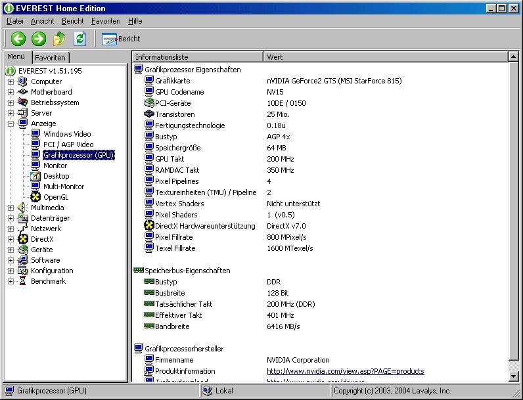The width and height of the screenshot is (523, 400).
Task: Click the scrollbar up arrow
Action: point(514,57)
